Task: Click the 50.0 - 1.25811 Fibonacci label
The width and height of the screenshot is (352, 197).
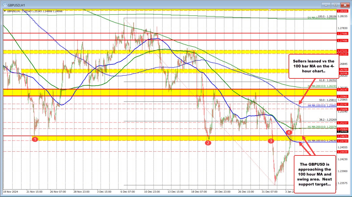Action: point(327,100)
